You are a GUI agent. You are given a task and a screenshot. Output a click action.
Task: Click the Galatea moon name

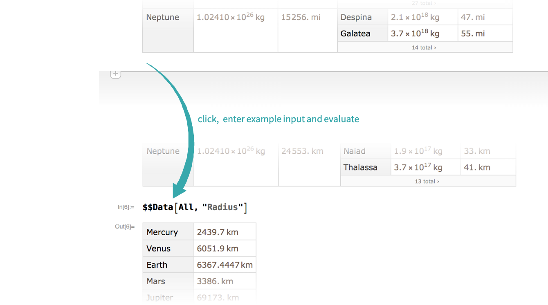(355, 34)
